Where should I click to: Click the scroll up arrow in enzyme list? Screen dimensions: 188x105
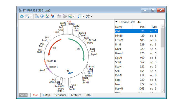coord(162,26)
